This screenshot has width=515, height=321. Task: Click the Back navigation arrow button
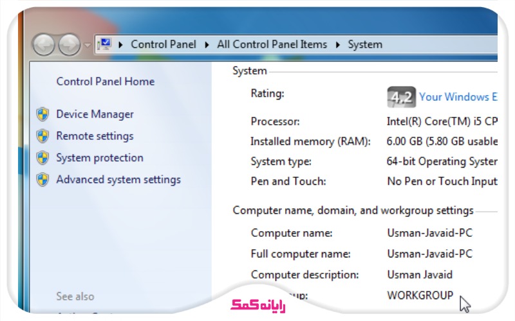coord(44,45)
